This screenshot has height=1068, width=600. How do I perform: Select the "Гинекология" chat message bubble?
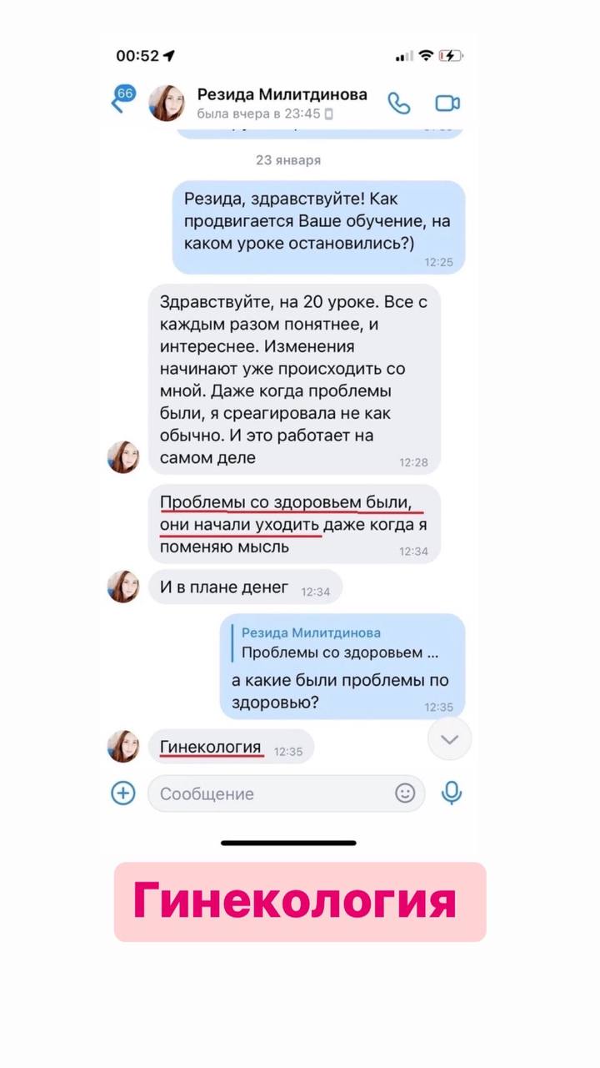(x=231, y=747)
